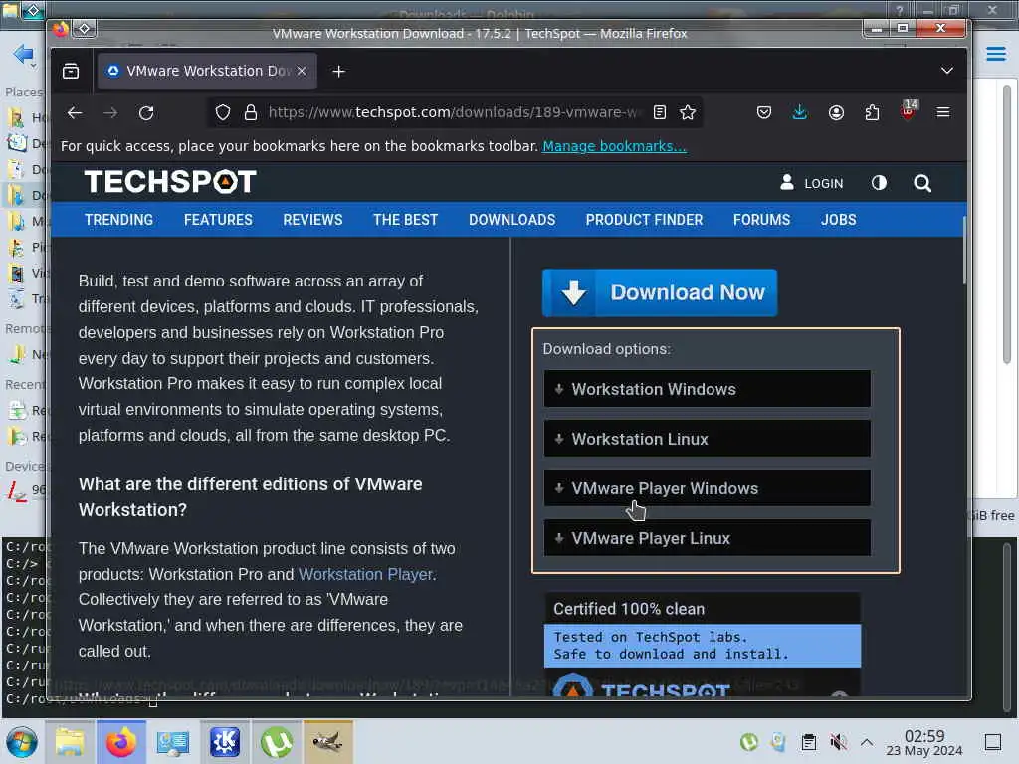1019x764 pixels.
Task: Toggle TechSpot dark mode contrast icon
Action: [879, 183]
